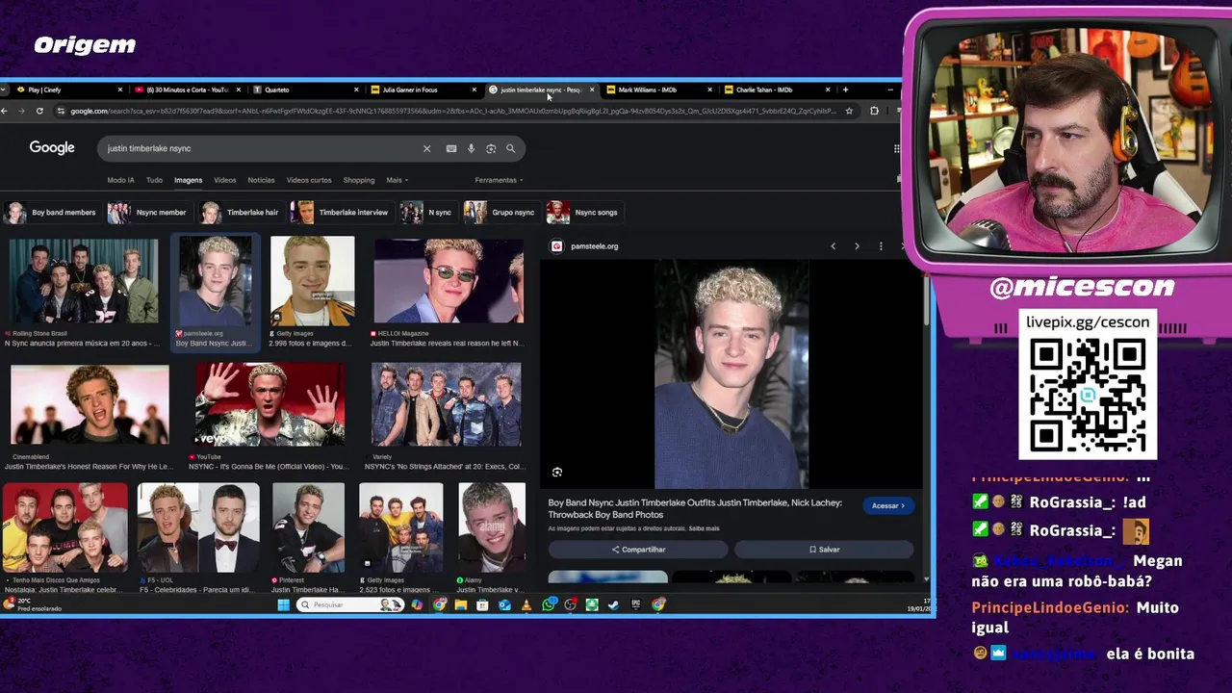View site information icon in address bar
Image resolution: width=1232 pixels, height=693 pixels.
point(61,111)
